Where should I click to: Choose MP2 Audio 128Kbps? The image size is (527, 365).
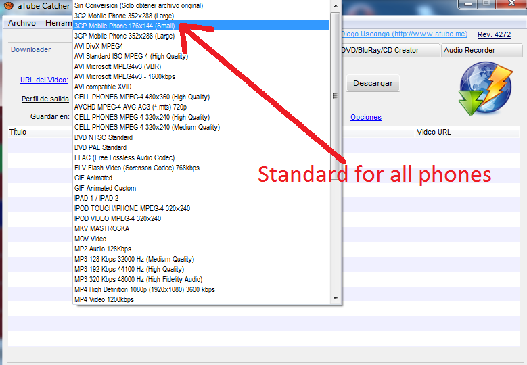(201, 249)
